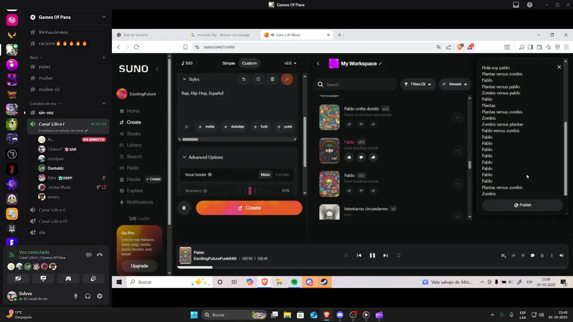Deafen audio with the headphones icon
This screenshot has width=573, height=322.
point(88,296)
